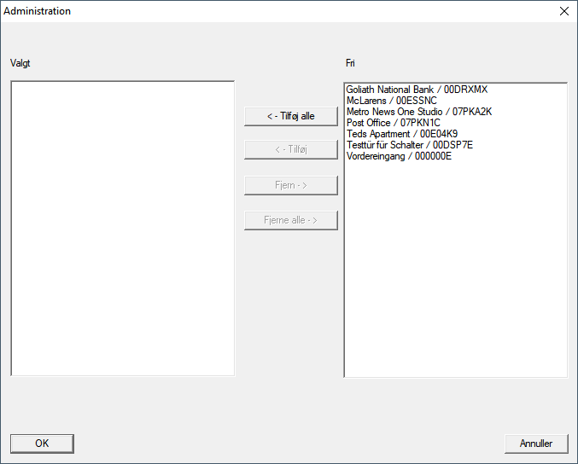Click empty dialog area between OK and Annuller
The height and width of the screenshot is (464, 578).
[290, 444]
